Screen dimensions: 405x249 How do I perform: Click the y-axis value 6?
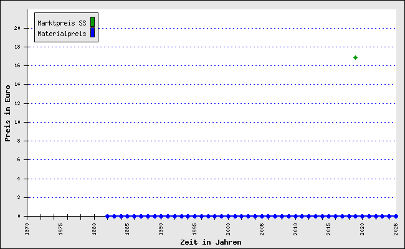pyautogui.click(x=19, y=159)
